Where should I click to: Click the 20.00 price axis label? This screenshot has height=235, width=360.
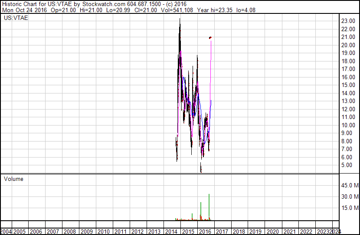point(348,45)
